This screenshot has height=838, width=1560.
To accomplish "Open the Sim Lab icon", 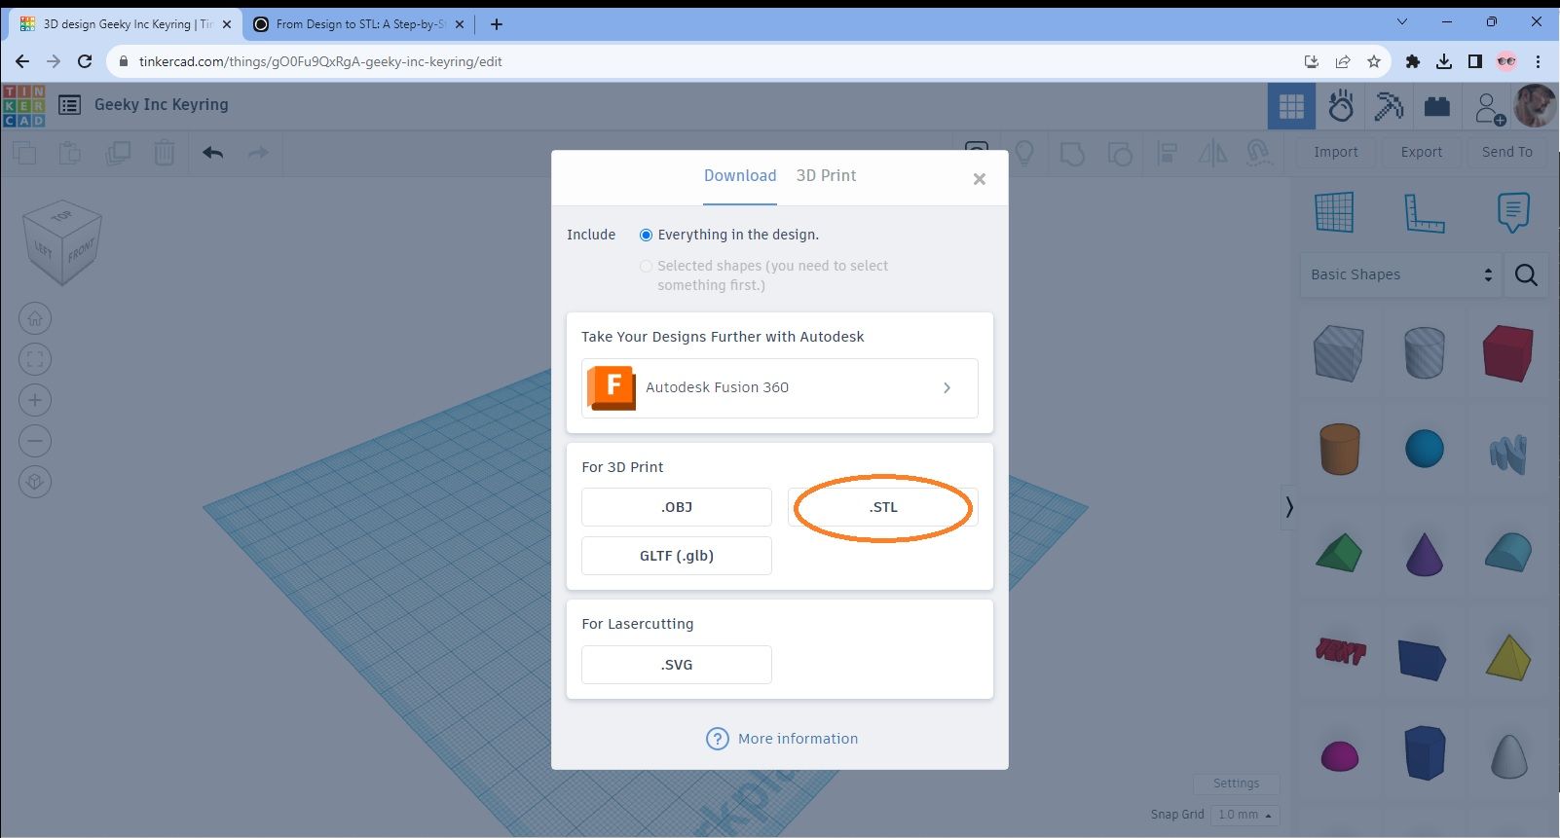I will [1341, 106].
